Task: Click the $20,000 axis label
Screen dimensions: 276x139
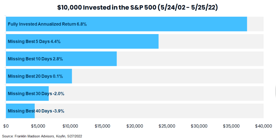Action: [135, 126]
